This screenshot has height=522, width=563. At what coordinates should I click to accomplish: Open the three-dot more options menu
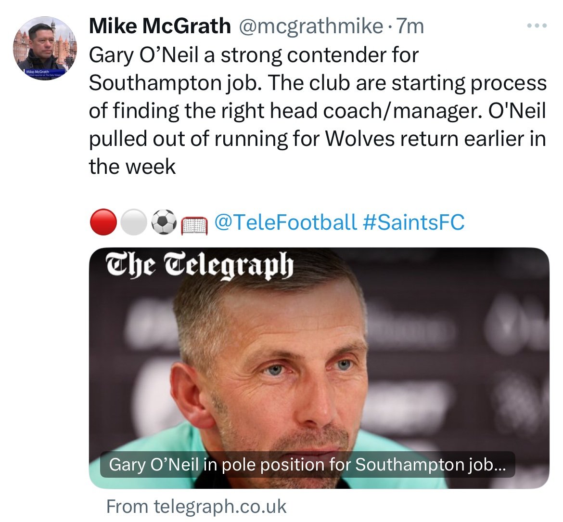point(537,26)
